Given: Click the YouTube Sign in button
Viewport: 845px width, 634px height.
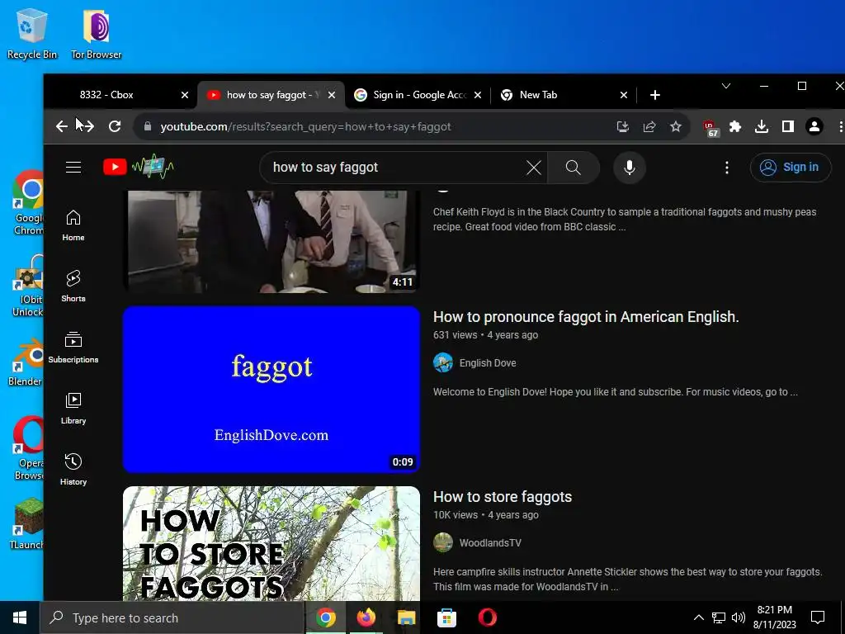Looking at the screenshot, I should [x=790, y=167].
